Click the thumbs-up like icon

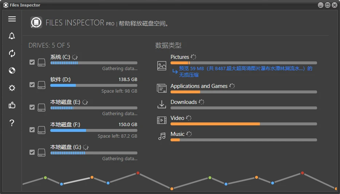pos(12,105)
